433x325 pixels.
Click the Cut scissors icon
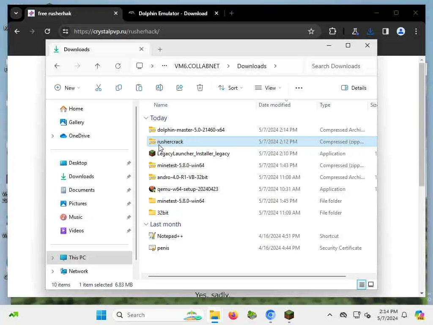point(98,88)
